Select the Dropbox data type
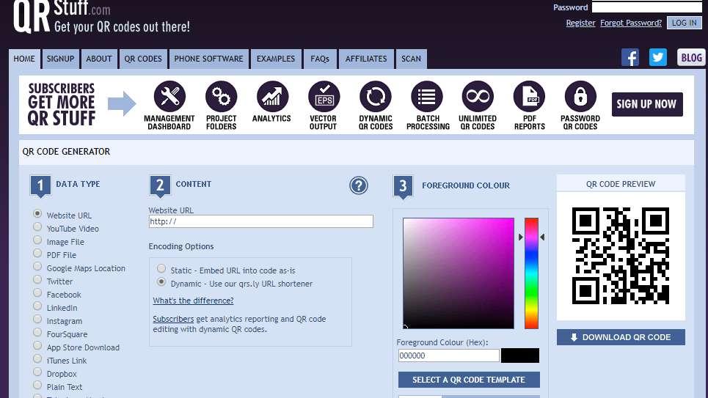Image resolution: width=708 pixels, height=398 pixels. point(37,372)
